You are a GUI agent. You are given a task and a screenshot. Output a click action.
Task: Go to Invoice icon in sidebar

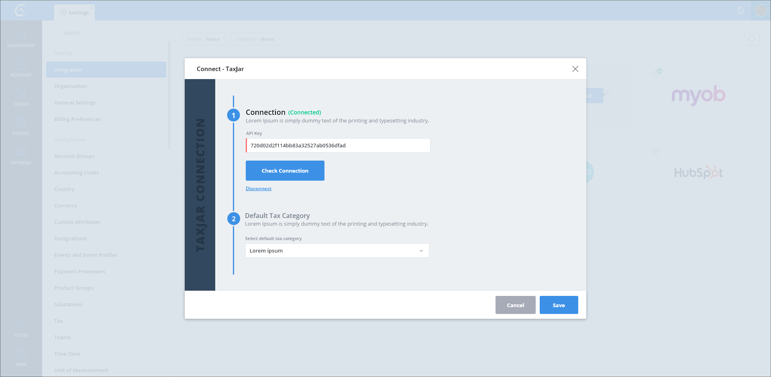(x=21, y=123)
